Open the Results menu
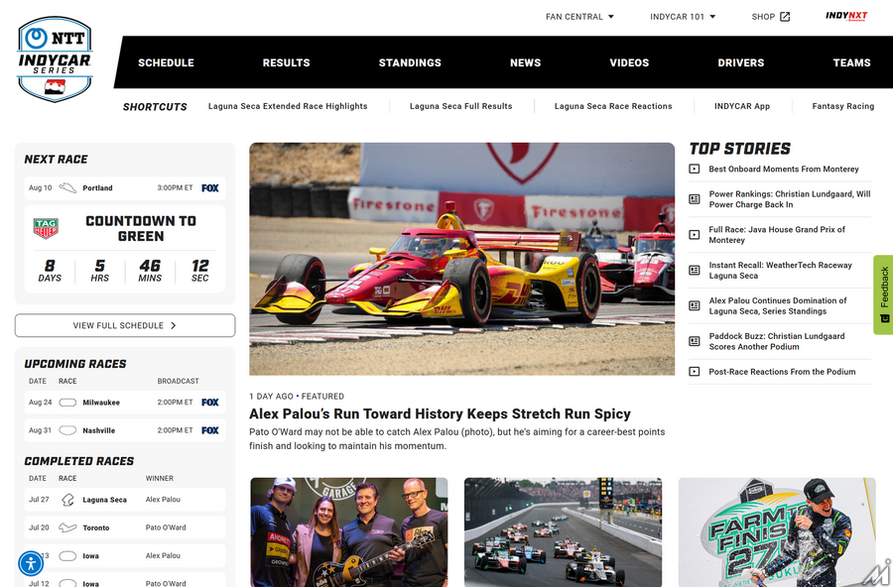 pyautogui.click(x=286, y=62)
